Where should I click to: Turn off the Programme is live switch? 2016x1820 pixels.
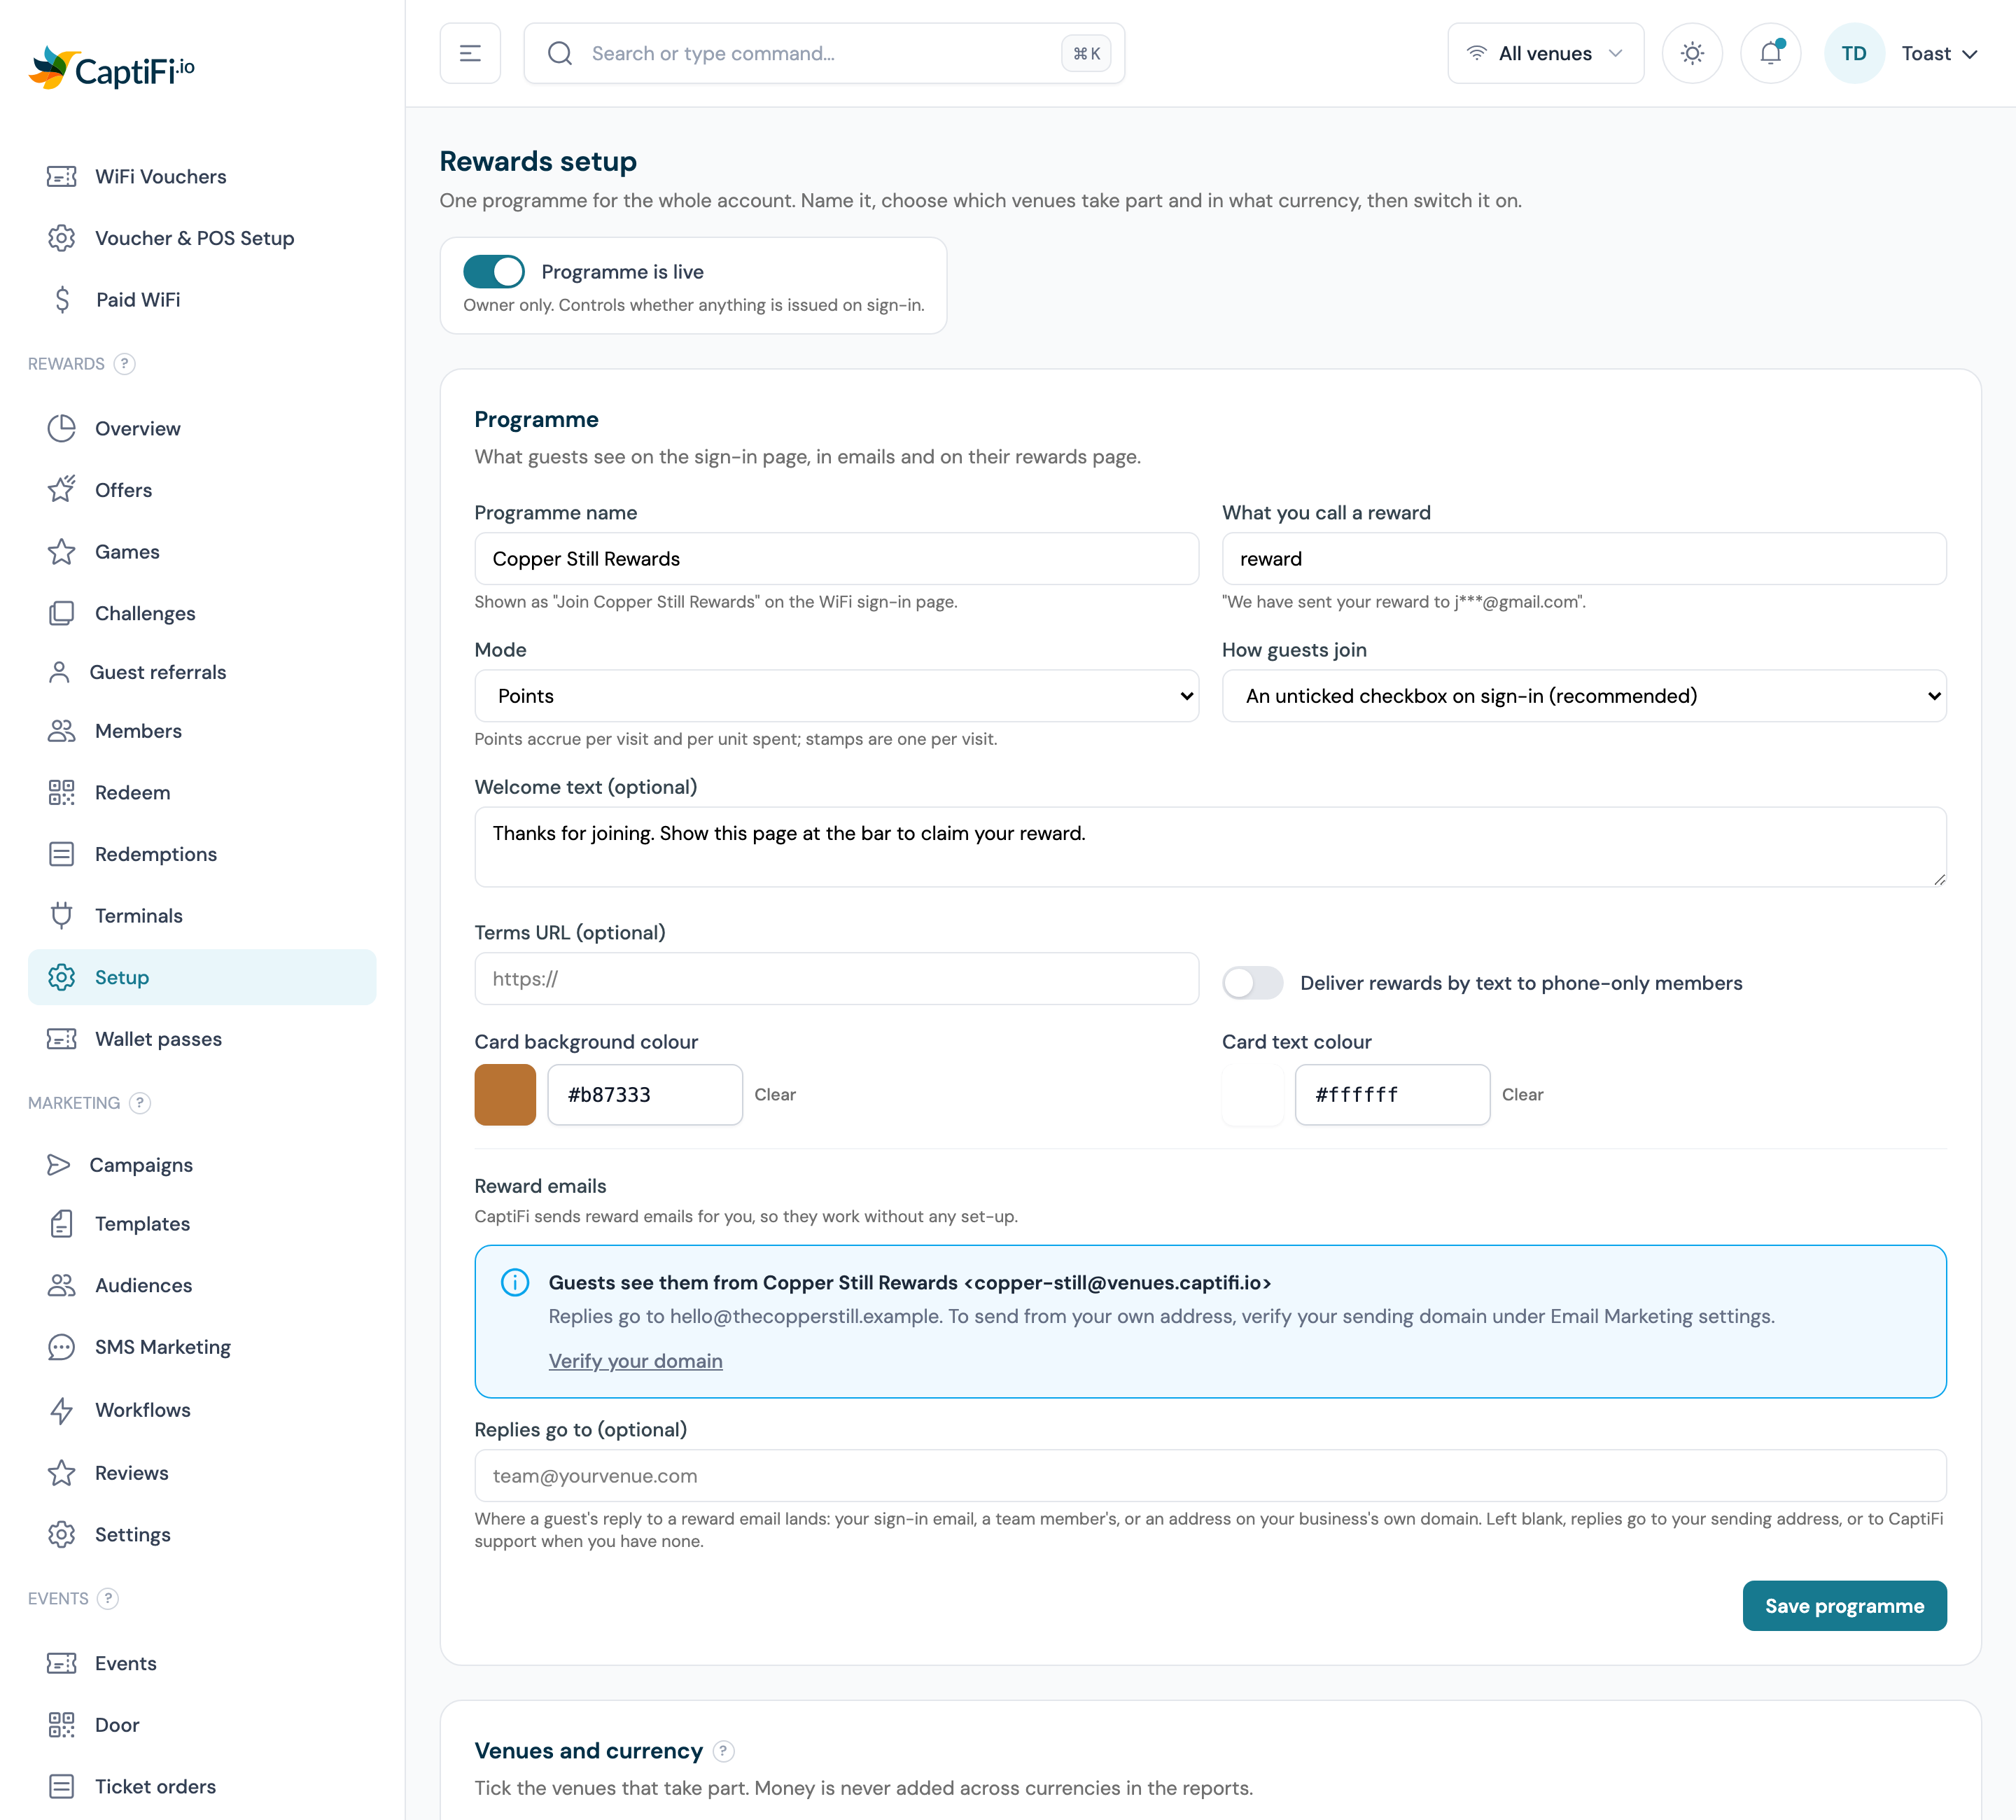(494, 271)
